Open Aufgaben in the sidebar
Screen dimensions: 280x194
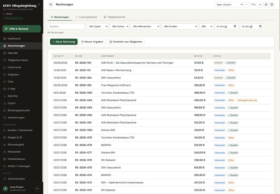coord(21,74)
